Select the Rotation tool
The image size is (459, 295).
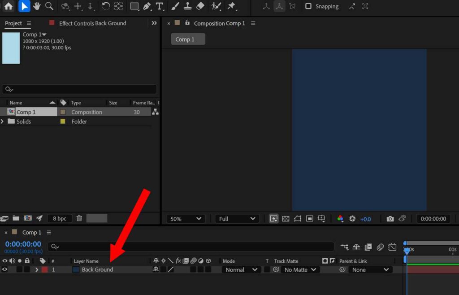106,6
